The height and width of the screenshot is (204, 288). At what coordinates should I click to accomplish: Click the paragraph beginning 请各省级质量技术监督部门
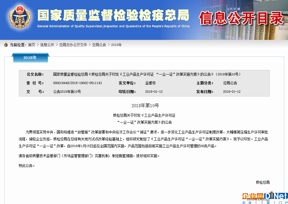pos(89,156)
